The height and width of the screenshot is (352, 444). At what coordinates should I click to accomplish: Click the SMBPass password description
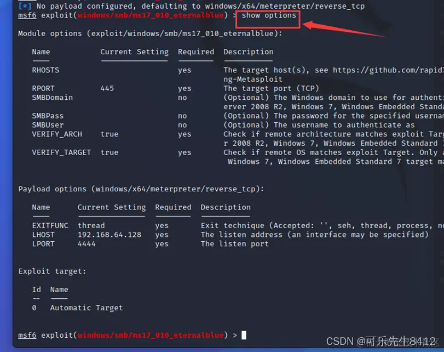coord(333,116)
